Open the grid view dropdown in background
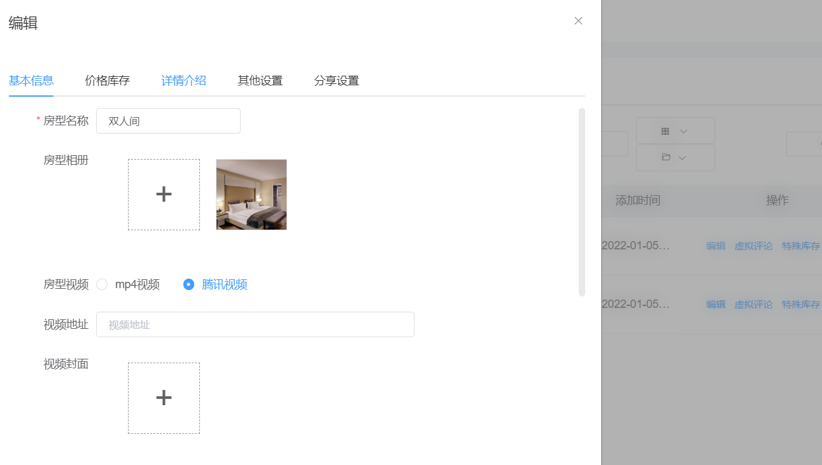Screen dimensions: 822x465 pos(676,130)
